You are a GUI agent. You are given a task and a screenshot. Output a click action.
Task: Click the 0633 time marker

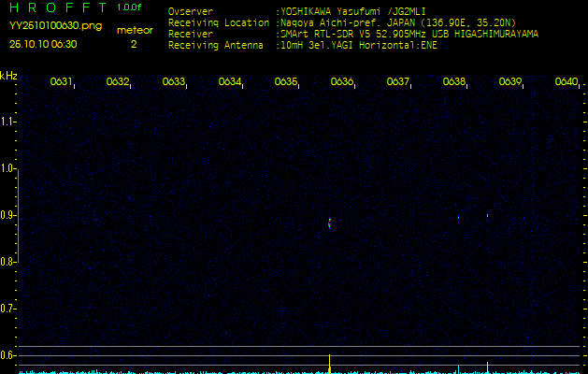[174, 81]
